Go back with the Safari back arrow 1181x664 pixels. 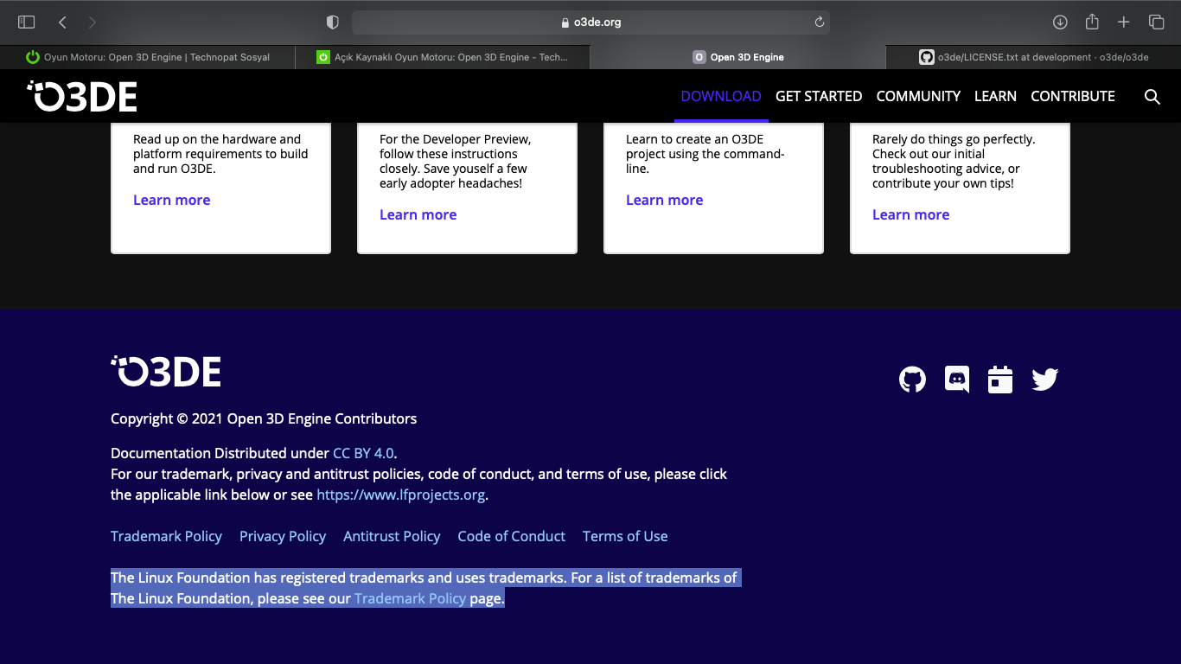[x=62, y=22]
